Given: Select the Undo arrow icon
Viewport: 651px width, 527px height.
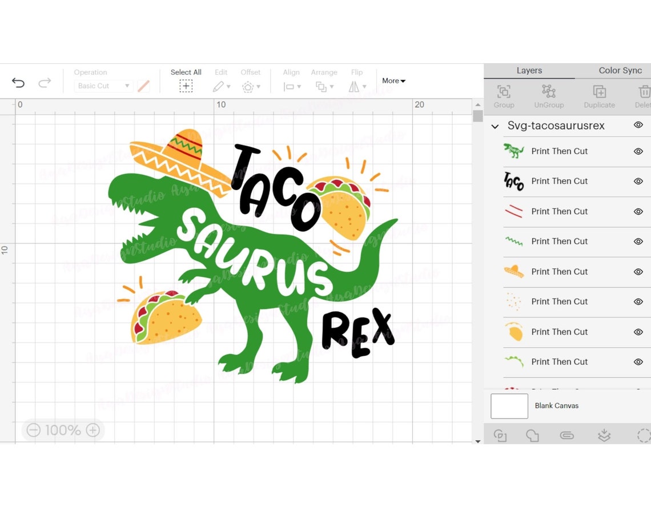Looking at the screenshot, I should 18,83.
